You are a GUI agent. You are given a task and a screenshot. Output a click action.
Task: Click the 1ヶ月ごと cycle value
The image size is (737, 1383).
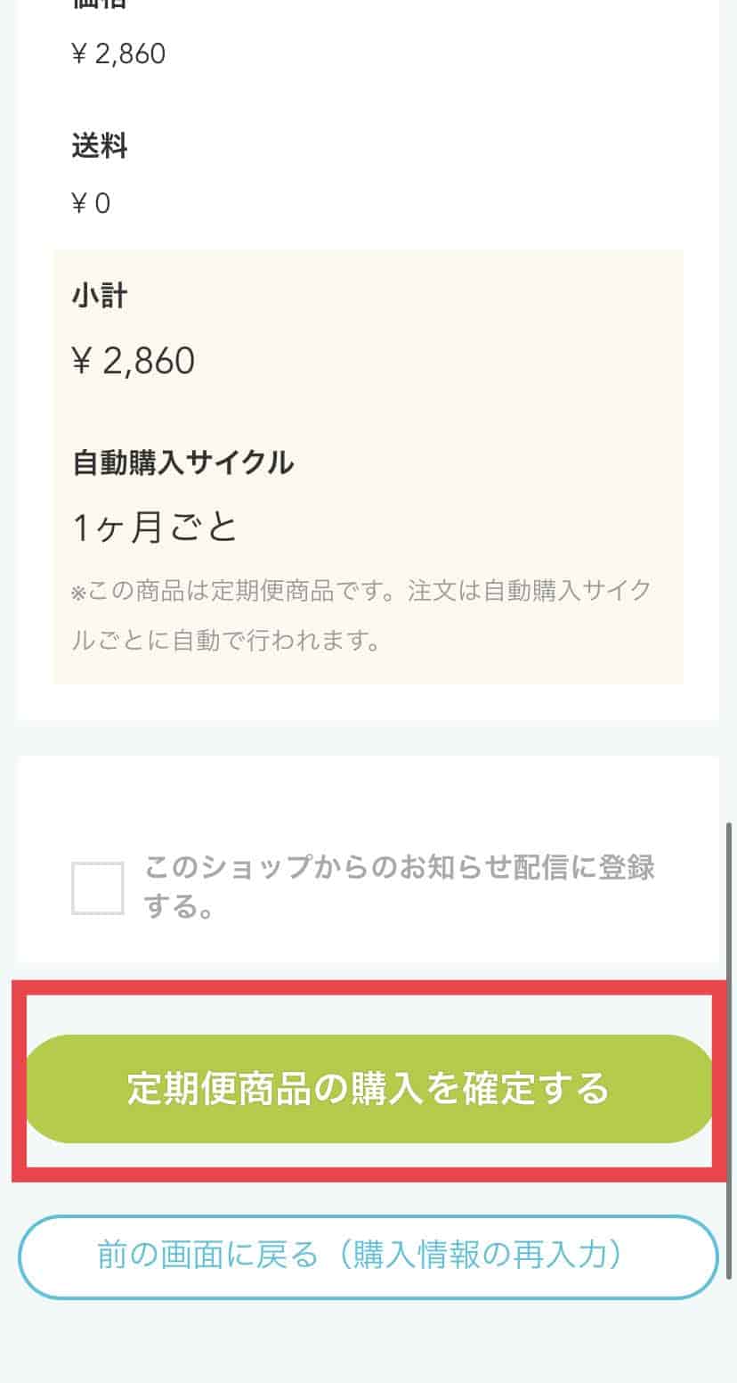click(155, 528)
